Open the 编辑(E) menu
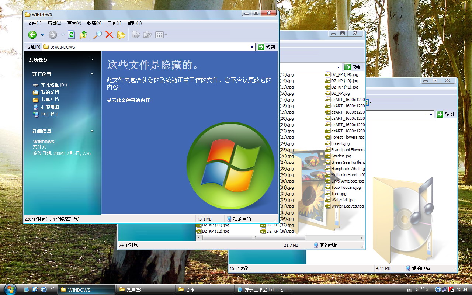The height and width of the screenshot is (295, 472). click(54, 23)
